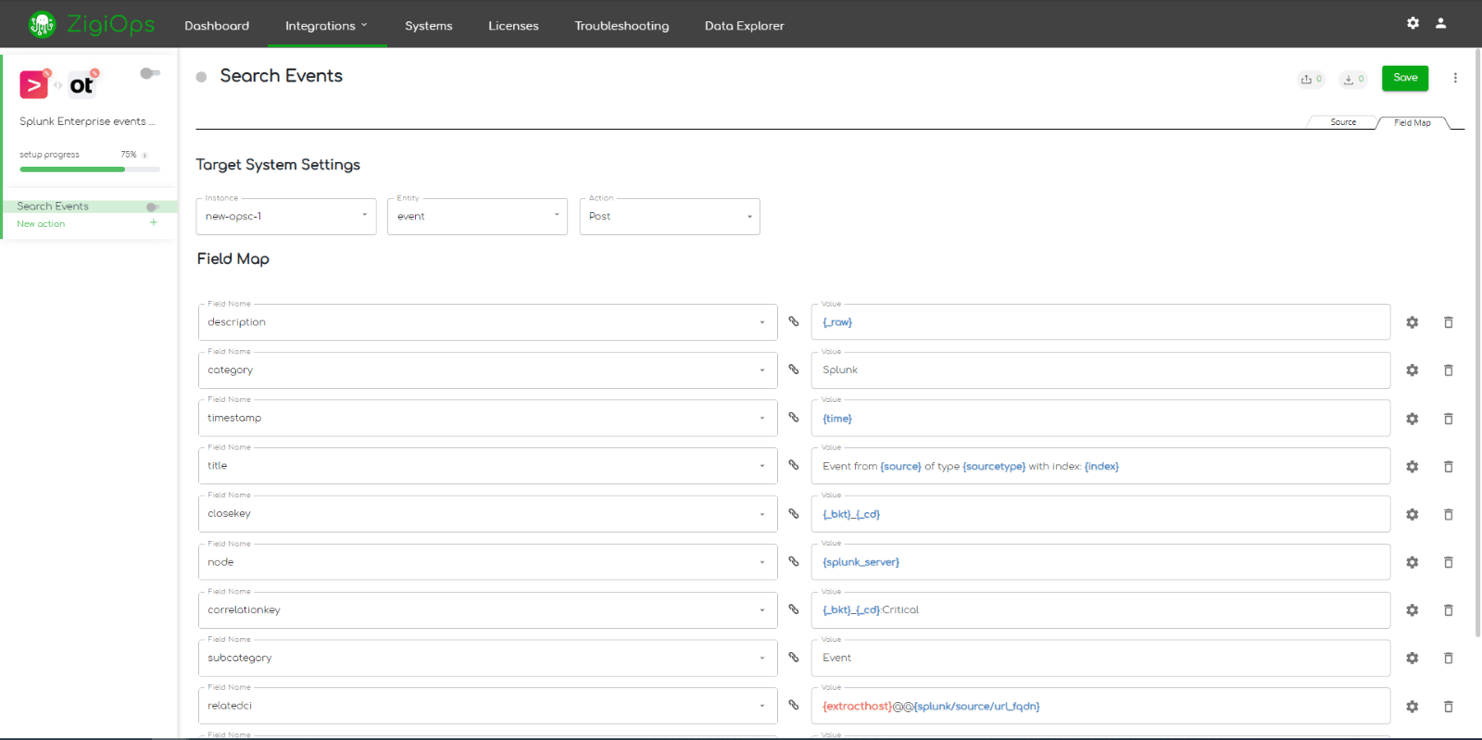Open the Dashboard menu item
This screenshot has height=740, width=1482.
pyautogui.click(x=217, y=26)
